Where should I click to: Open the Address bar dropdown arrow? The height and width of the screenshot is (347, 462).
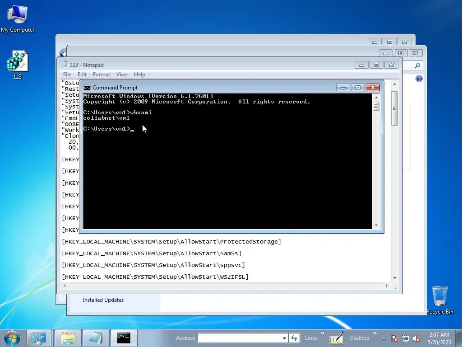click(284, 338)
